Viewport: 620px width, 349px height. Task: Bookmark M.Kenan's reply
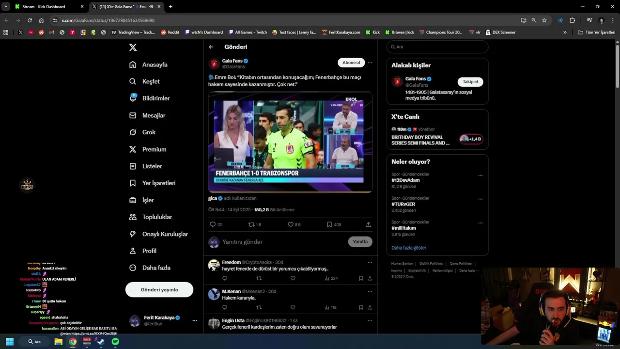pyautogui.click(x=361, y=307)
